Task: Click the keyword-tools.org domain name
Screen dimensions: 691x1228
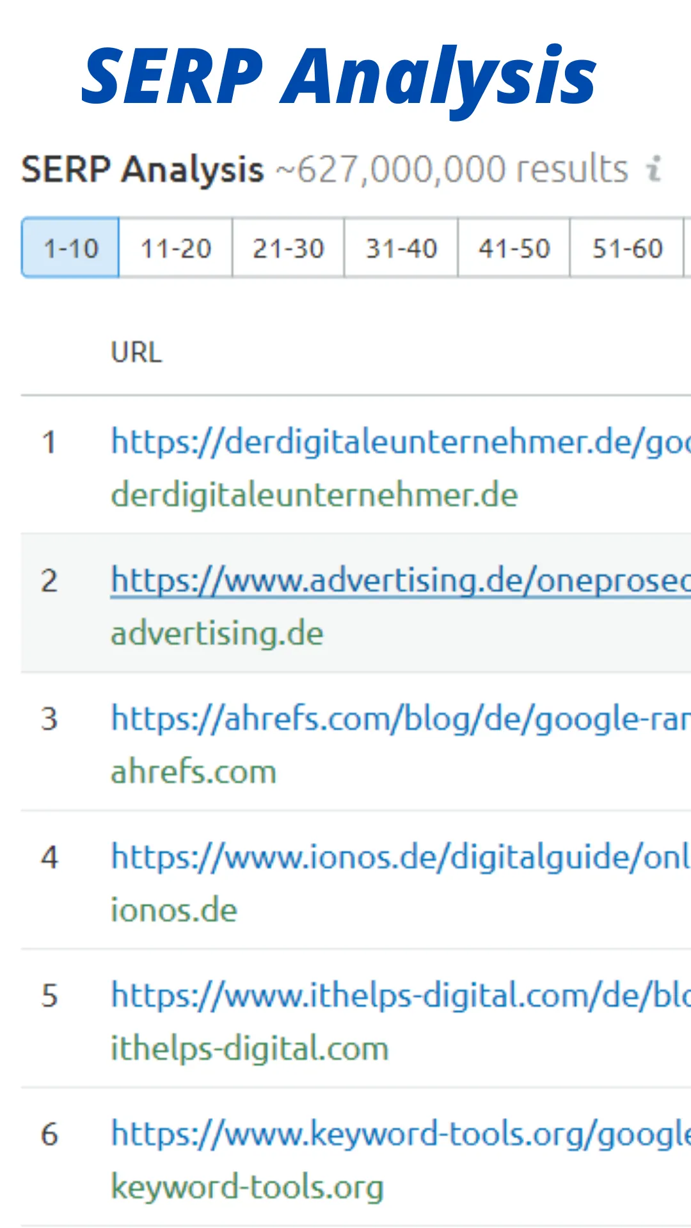Action: (247, 1187)
